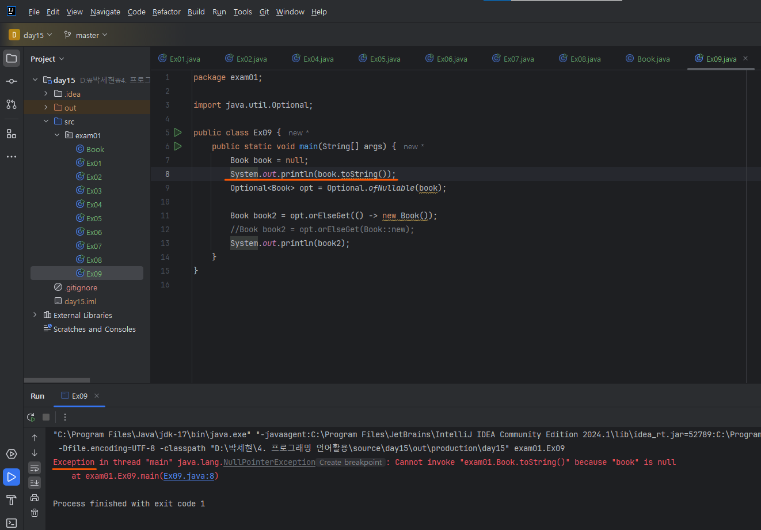This screenshot has width=761, height=530.
Task: Open the Build hammer tool window icon
Action: [x=12, y=500]
